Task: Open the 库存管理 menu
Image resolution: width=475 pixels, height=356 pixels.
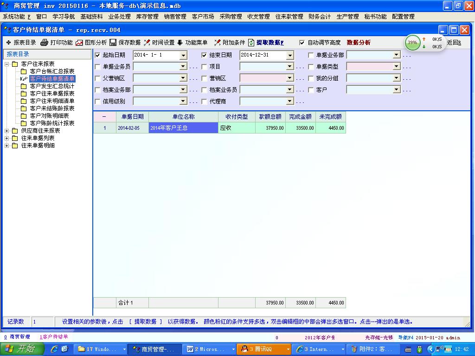Action: [147, 17]
